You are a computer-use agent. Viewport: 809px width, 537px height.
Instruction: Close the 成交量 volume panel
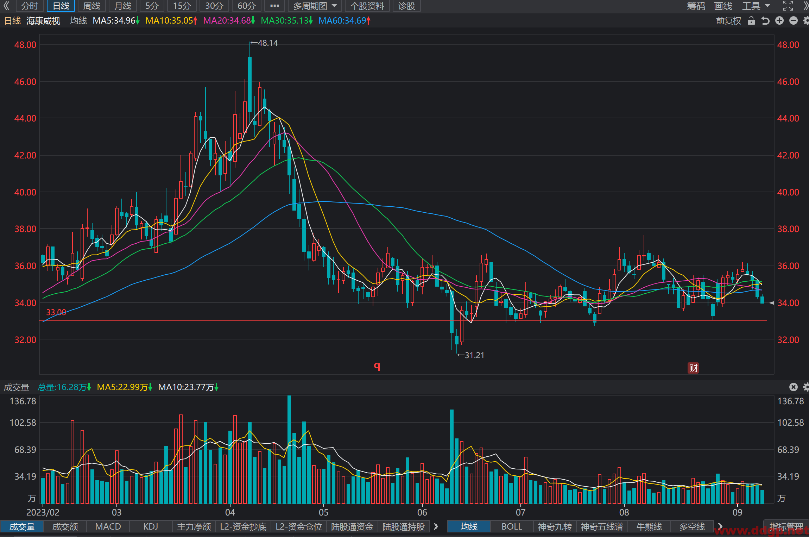point(793,387)
